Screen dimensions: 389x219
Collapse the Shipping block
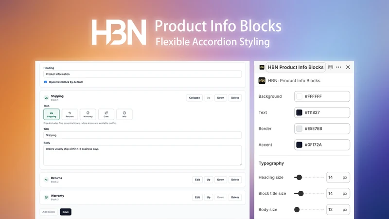pyautogui.click(x=194, y=98)
